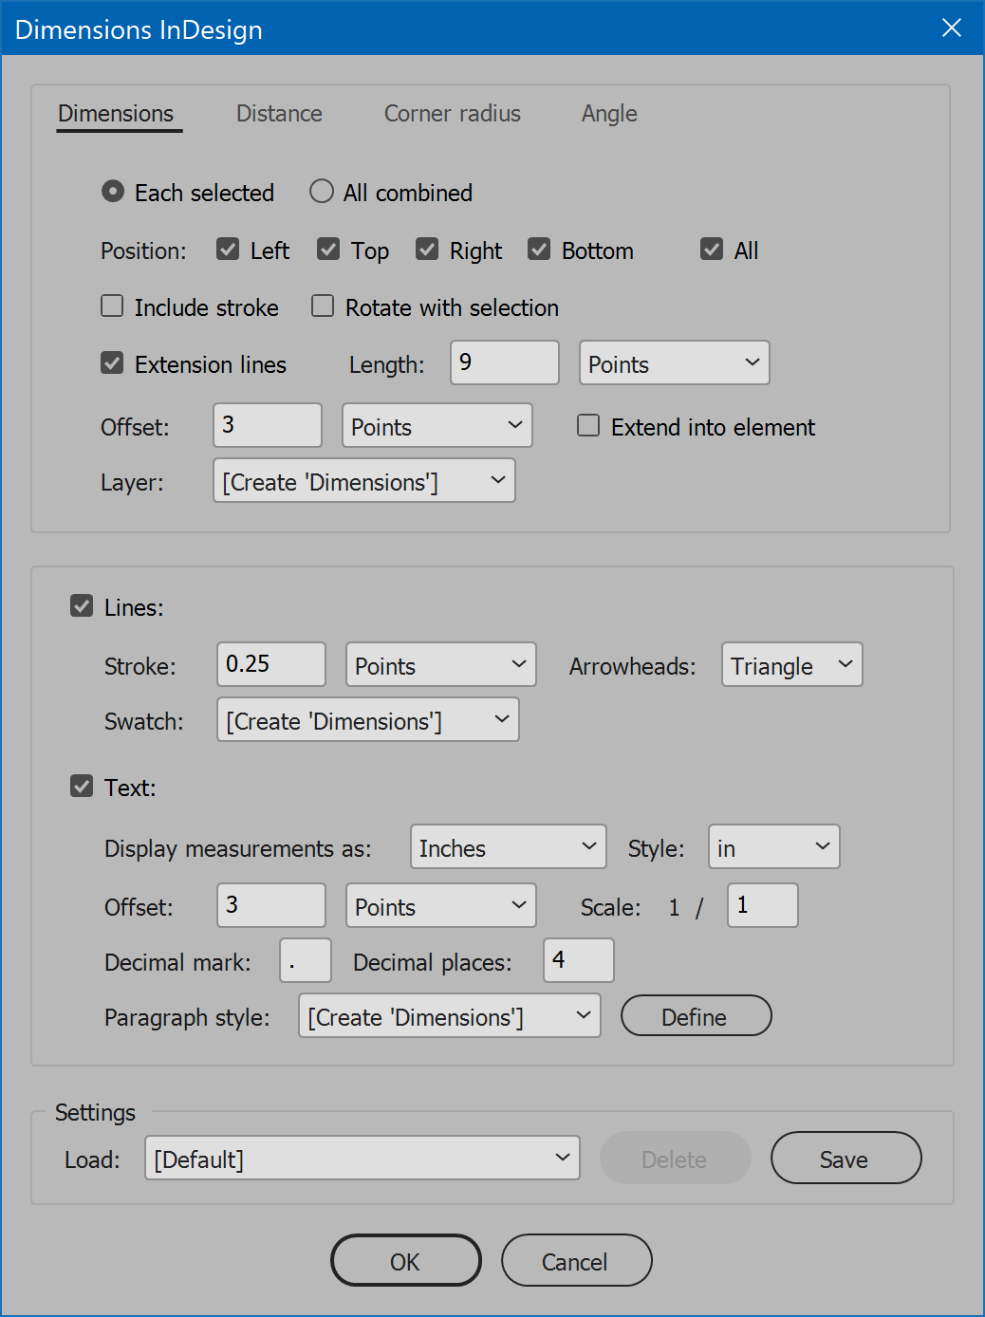Image resolution: width=985 pixels, height=1317 pixels.
Task: Uncheck the Lines checkbox
Action: (82, 606)
